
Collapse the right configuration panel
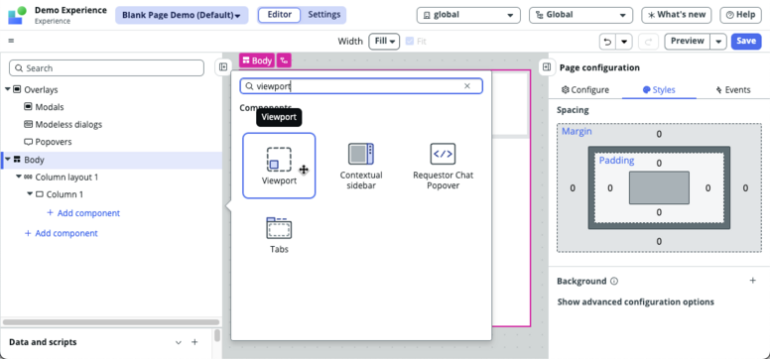point(547,67)
